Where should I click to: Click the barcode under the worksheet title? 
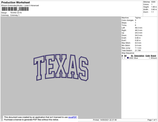(15, 9)
